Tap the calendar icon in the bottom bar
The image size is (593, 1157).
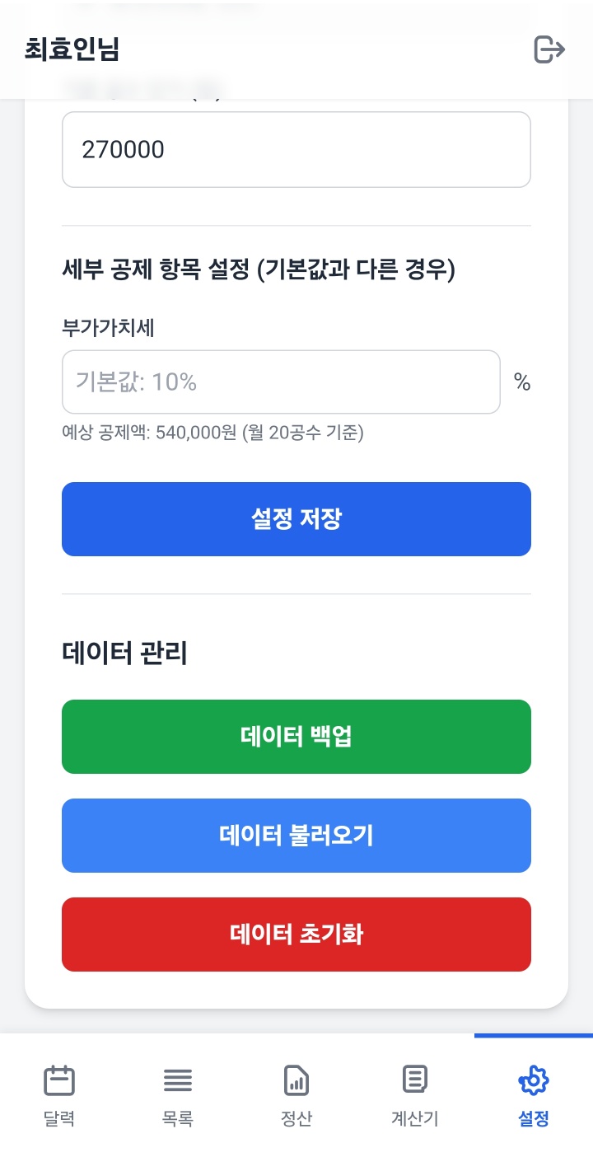pos(59,1080)
